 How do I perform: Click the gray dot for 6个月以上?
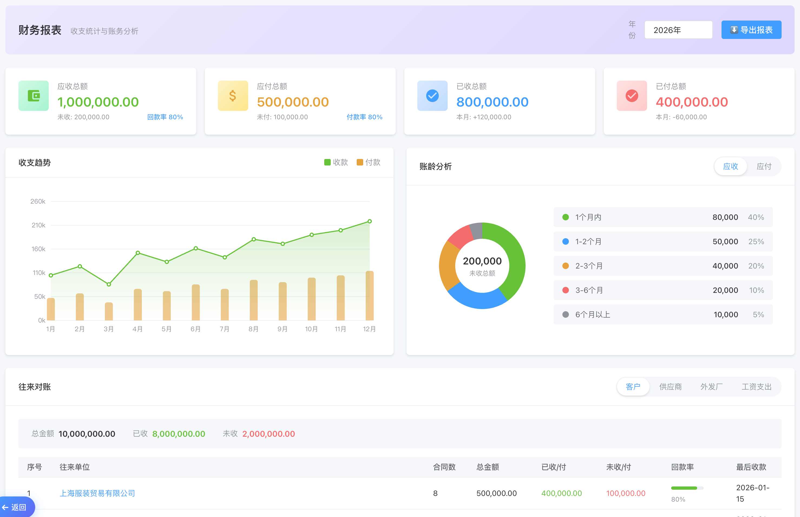point(565,314)
